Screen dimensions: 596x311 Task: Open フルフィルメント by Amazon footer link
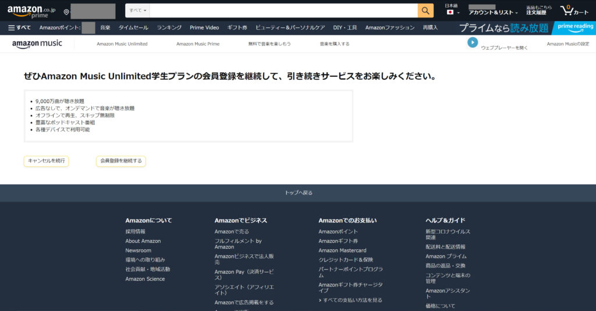(238, 244)
